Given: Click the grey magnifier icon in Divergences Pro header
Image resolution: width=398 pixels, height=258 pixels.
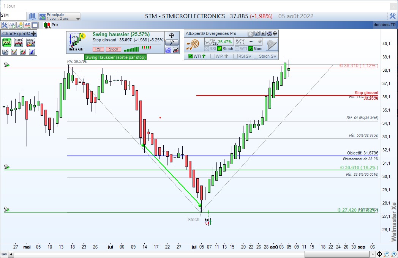Looking at the screenshot, I should click(251, 33).
